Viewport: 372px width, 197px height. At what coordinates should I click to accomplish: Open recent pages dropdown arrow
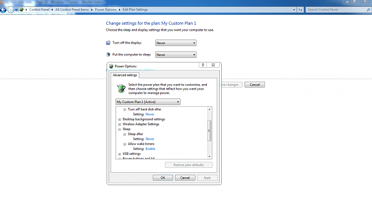[16, 10]
